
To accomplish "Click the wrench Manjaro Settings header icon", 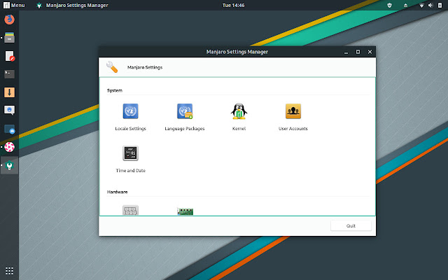I will [x=112, y=67].
